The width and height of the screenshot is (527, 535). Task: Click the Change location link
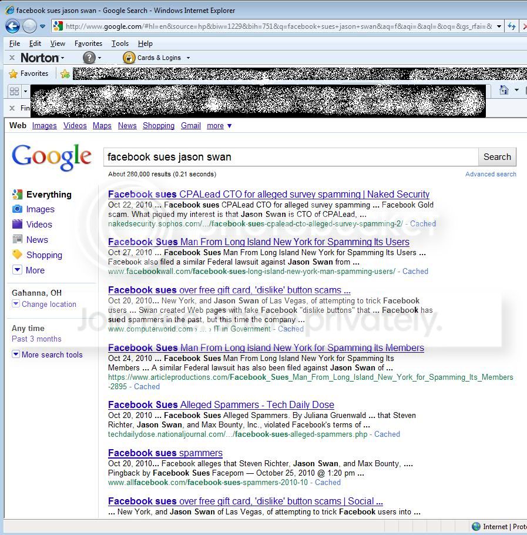[x=49, y=304]
